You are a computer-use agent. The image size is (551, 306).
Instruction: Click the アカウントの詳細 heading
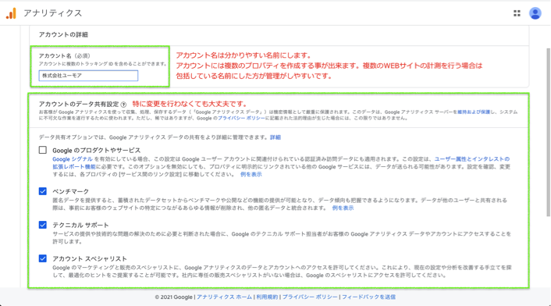(63, 35)
